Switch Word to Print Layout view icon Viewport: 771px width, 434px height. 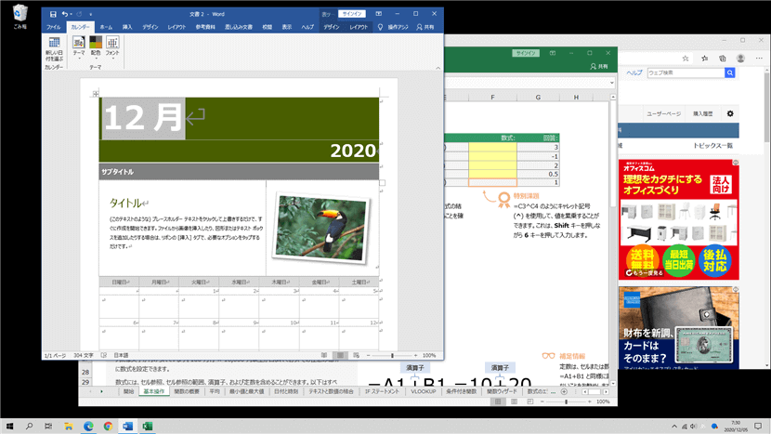click(340, 355)
